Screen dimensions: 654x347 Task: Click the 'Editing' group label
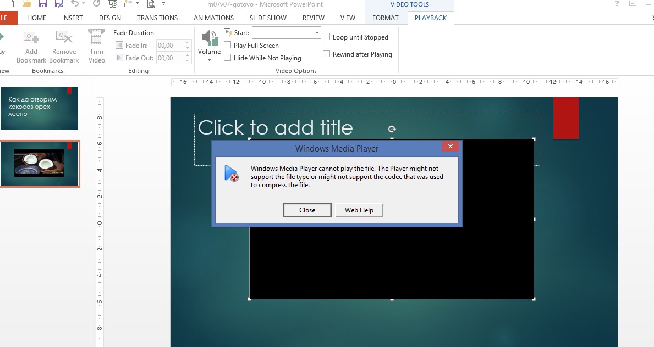(138, 71)
